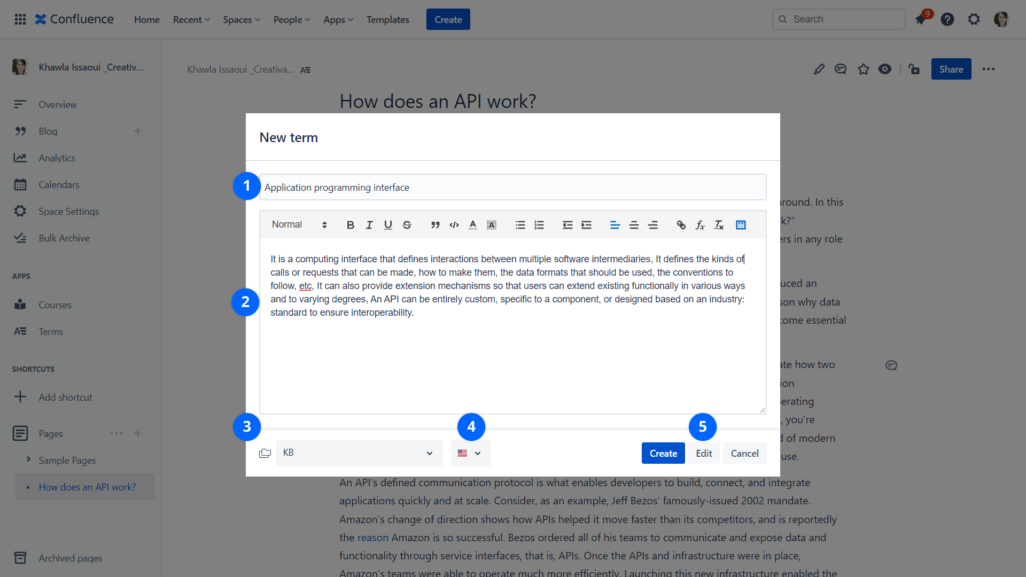Insert code block in the editor

tap(454, 225)
